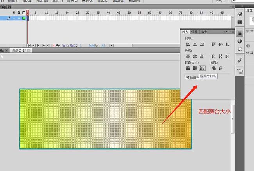Collapse the fill section in Properties panel
Screen dimensions: 254x171
(x=247, y=53)
